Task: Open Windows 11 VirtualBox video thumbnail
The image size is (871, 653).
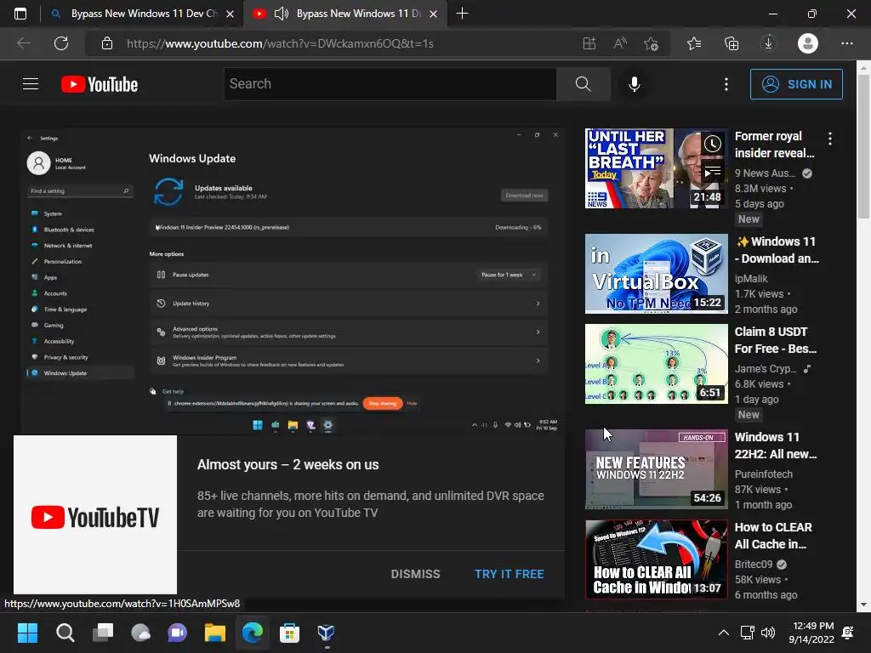Action: click(656, 274)
